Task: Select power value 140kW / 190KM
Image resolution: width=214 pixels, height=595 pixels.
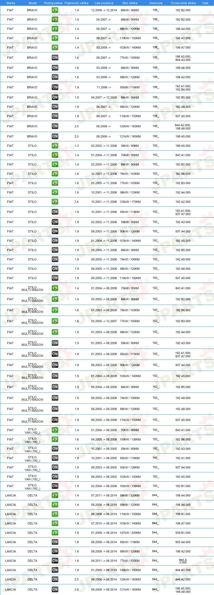Action: click(130, 570)
